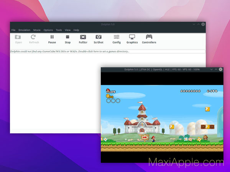Open the Movie menu
The width and height of the screenshot is (230, 172).
(x=37, y=30)
